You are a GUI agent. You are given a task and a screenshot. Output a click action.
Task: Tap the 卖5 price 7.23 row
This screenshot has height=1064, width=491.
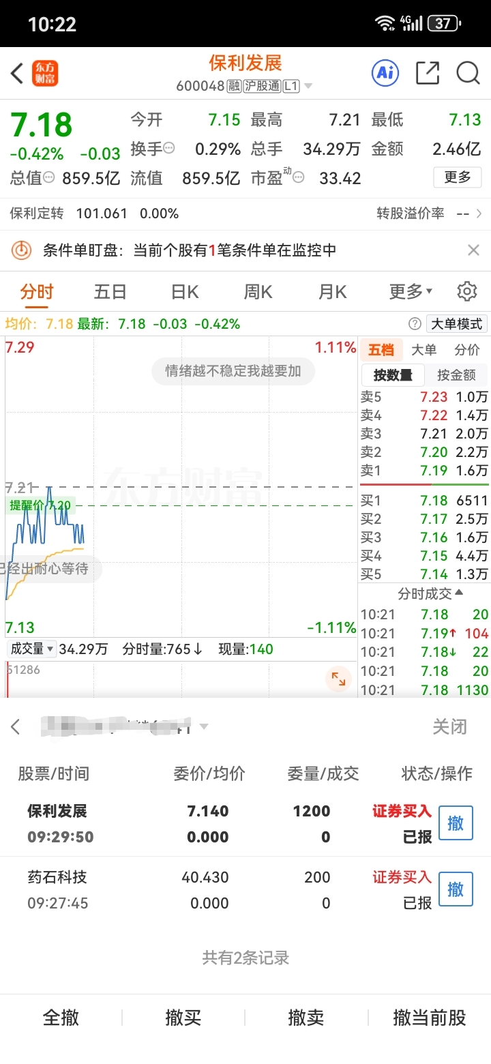coord(424,397)
